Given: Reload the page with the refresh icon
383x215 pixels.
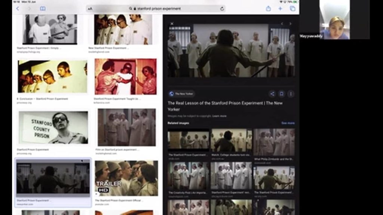Looking at the screenshot, I should 222,9.
